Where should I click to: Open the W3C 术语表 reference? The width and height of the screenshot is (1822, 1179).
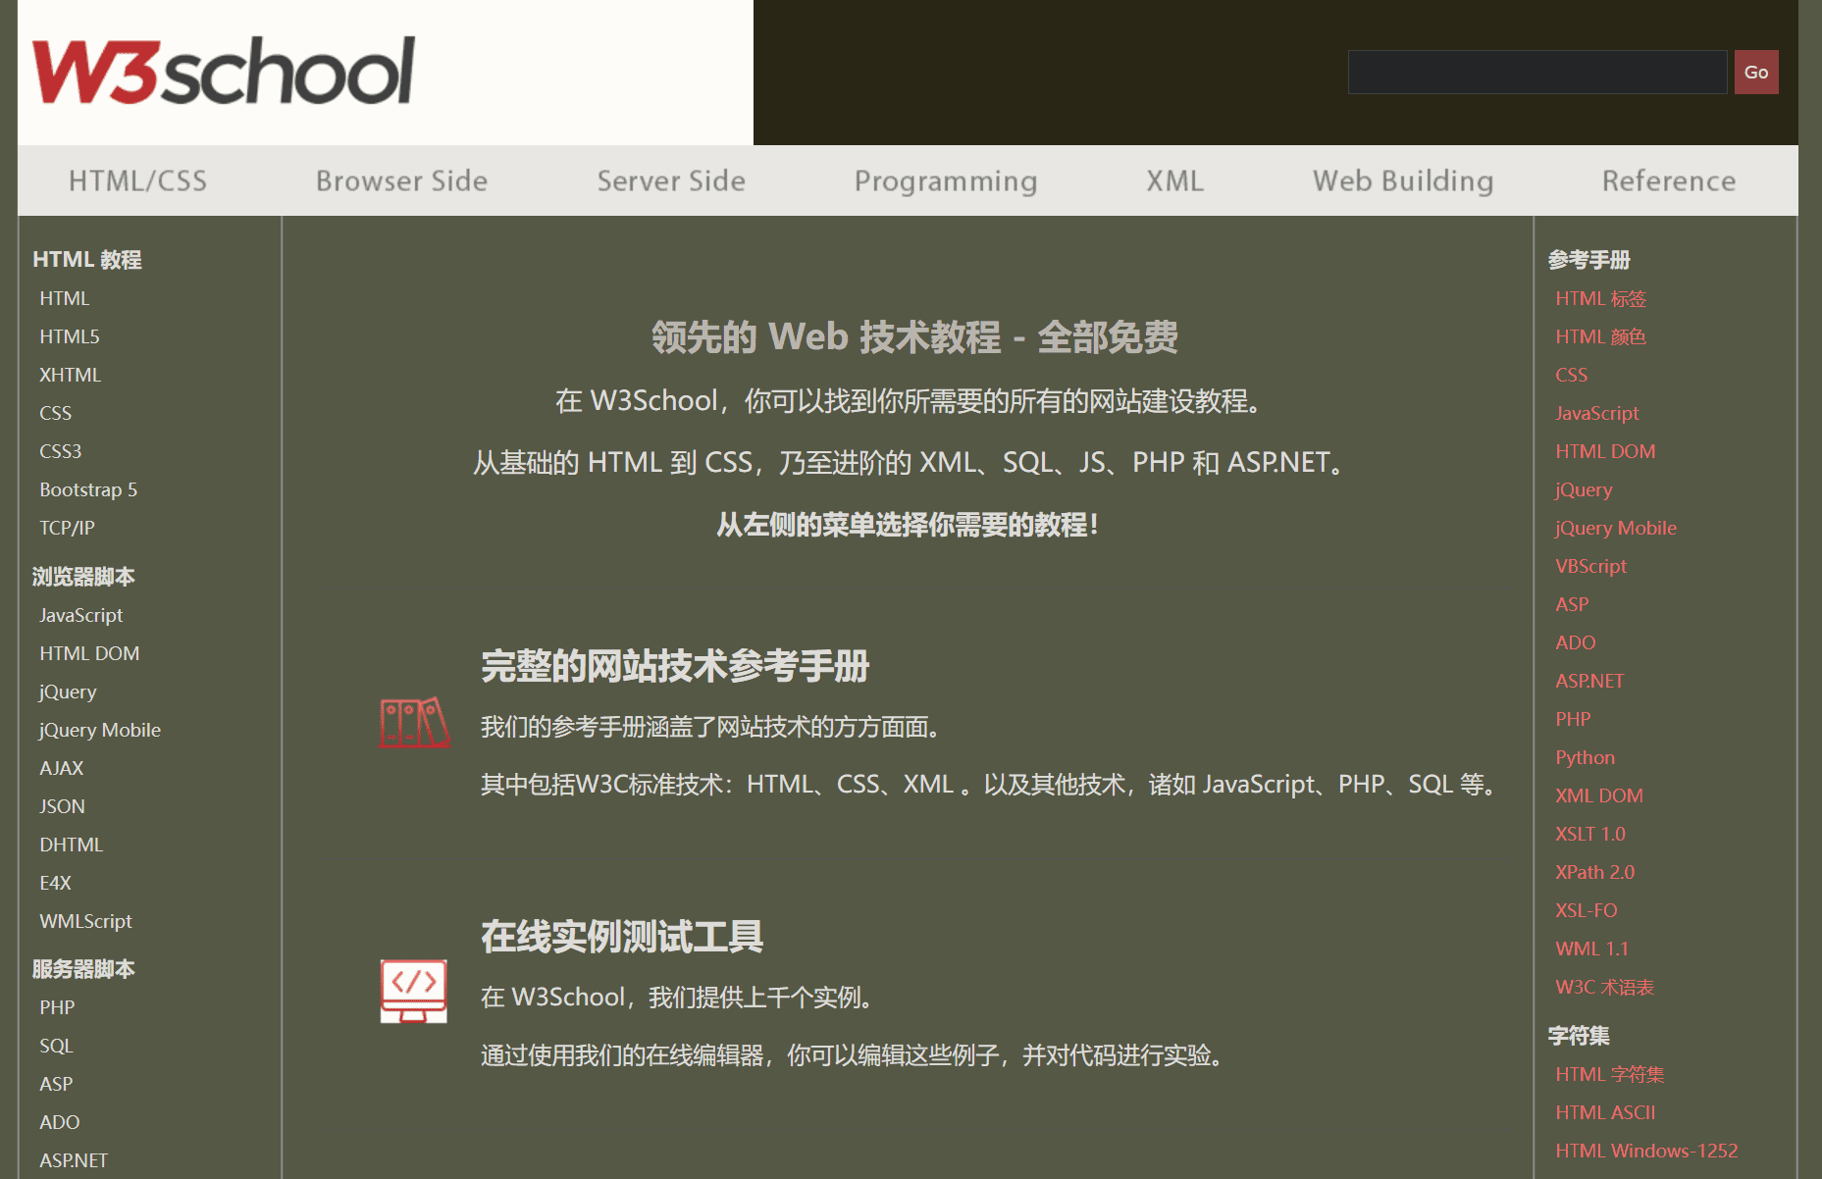[x=1603, y=987]
